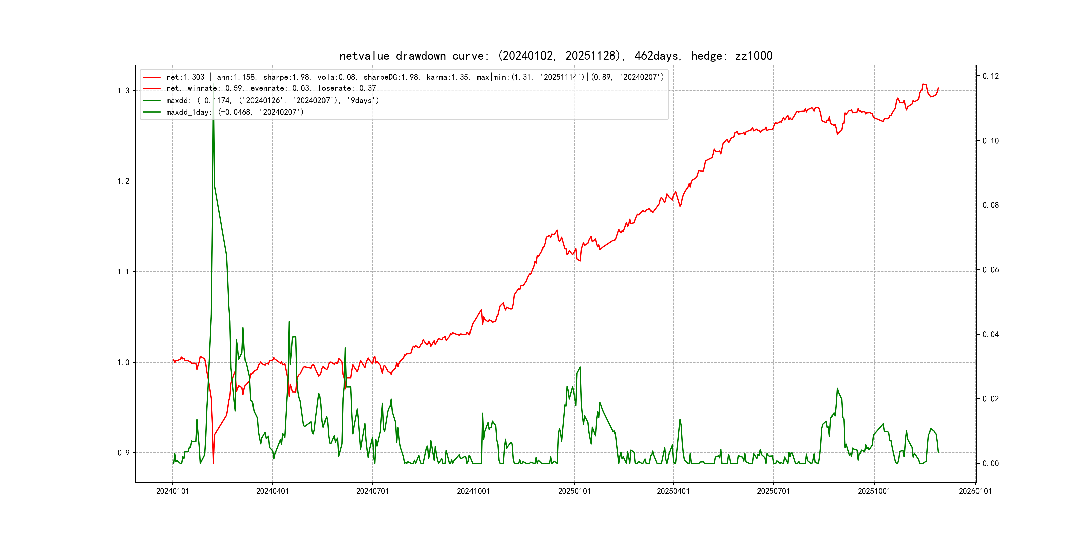Click the 20250401 x-axis date label
1085x542 pixels.
[x=673, y=491]
